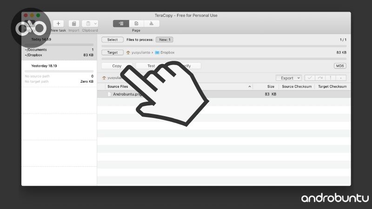The width and height of the screenshot is (372, 209).
Task: Sort by the Size column
Action: [271, 86]
